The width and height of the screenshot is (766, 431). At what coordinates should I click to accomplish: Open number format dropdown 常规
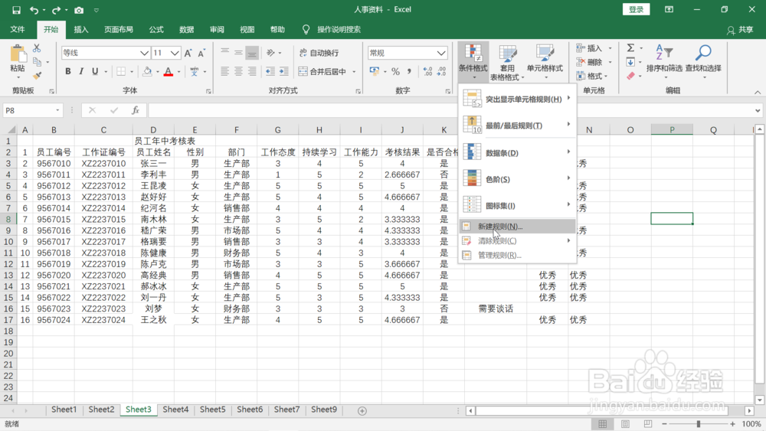tap(441, 53)
